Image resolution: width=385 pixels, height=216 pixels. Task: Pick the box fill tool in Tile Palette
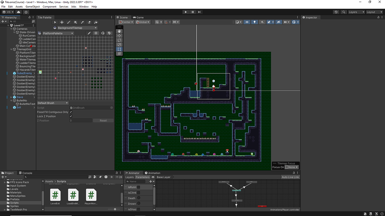[76, 22]
